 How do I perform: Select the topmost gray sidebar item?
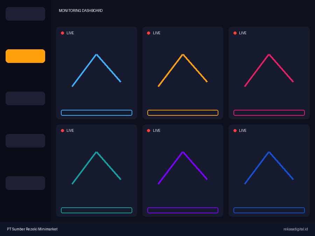coord(25,14)
